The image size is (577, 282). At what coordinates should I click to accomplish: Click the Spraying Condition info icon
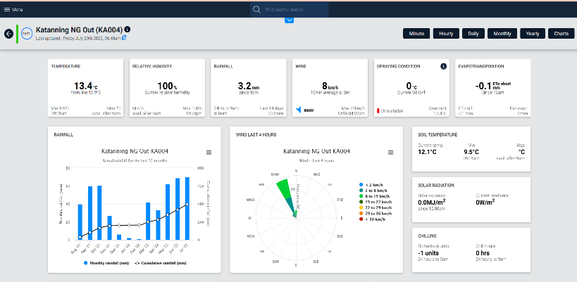pos(444,66)
